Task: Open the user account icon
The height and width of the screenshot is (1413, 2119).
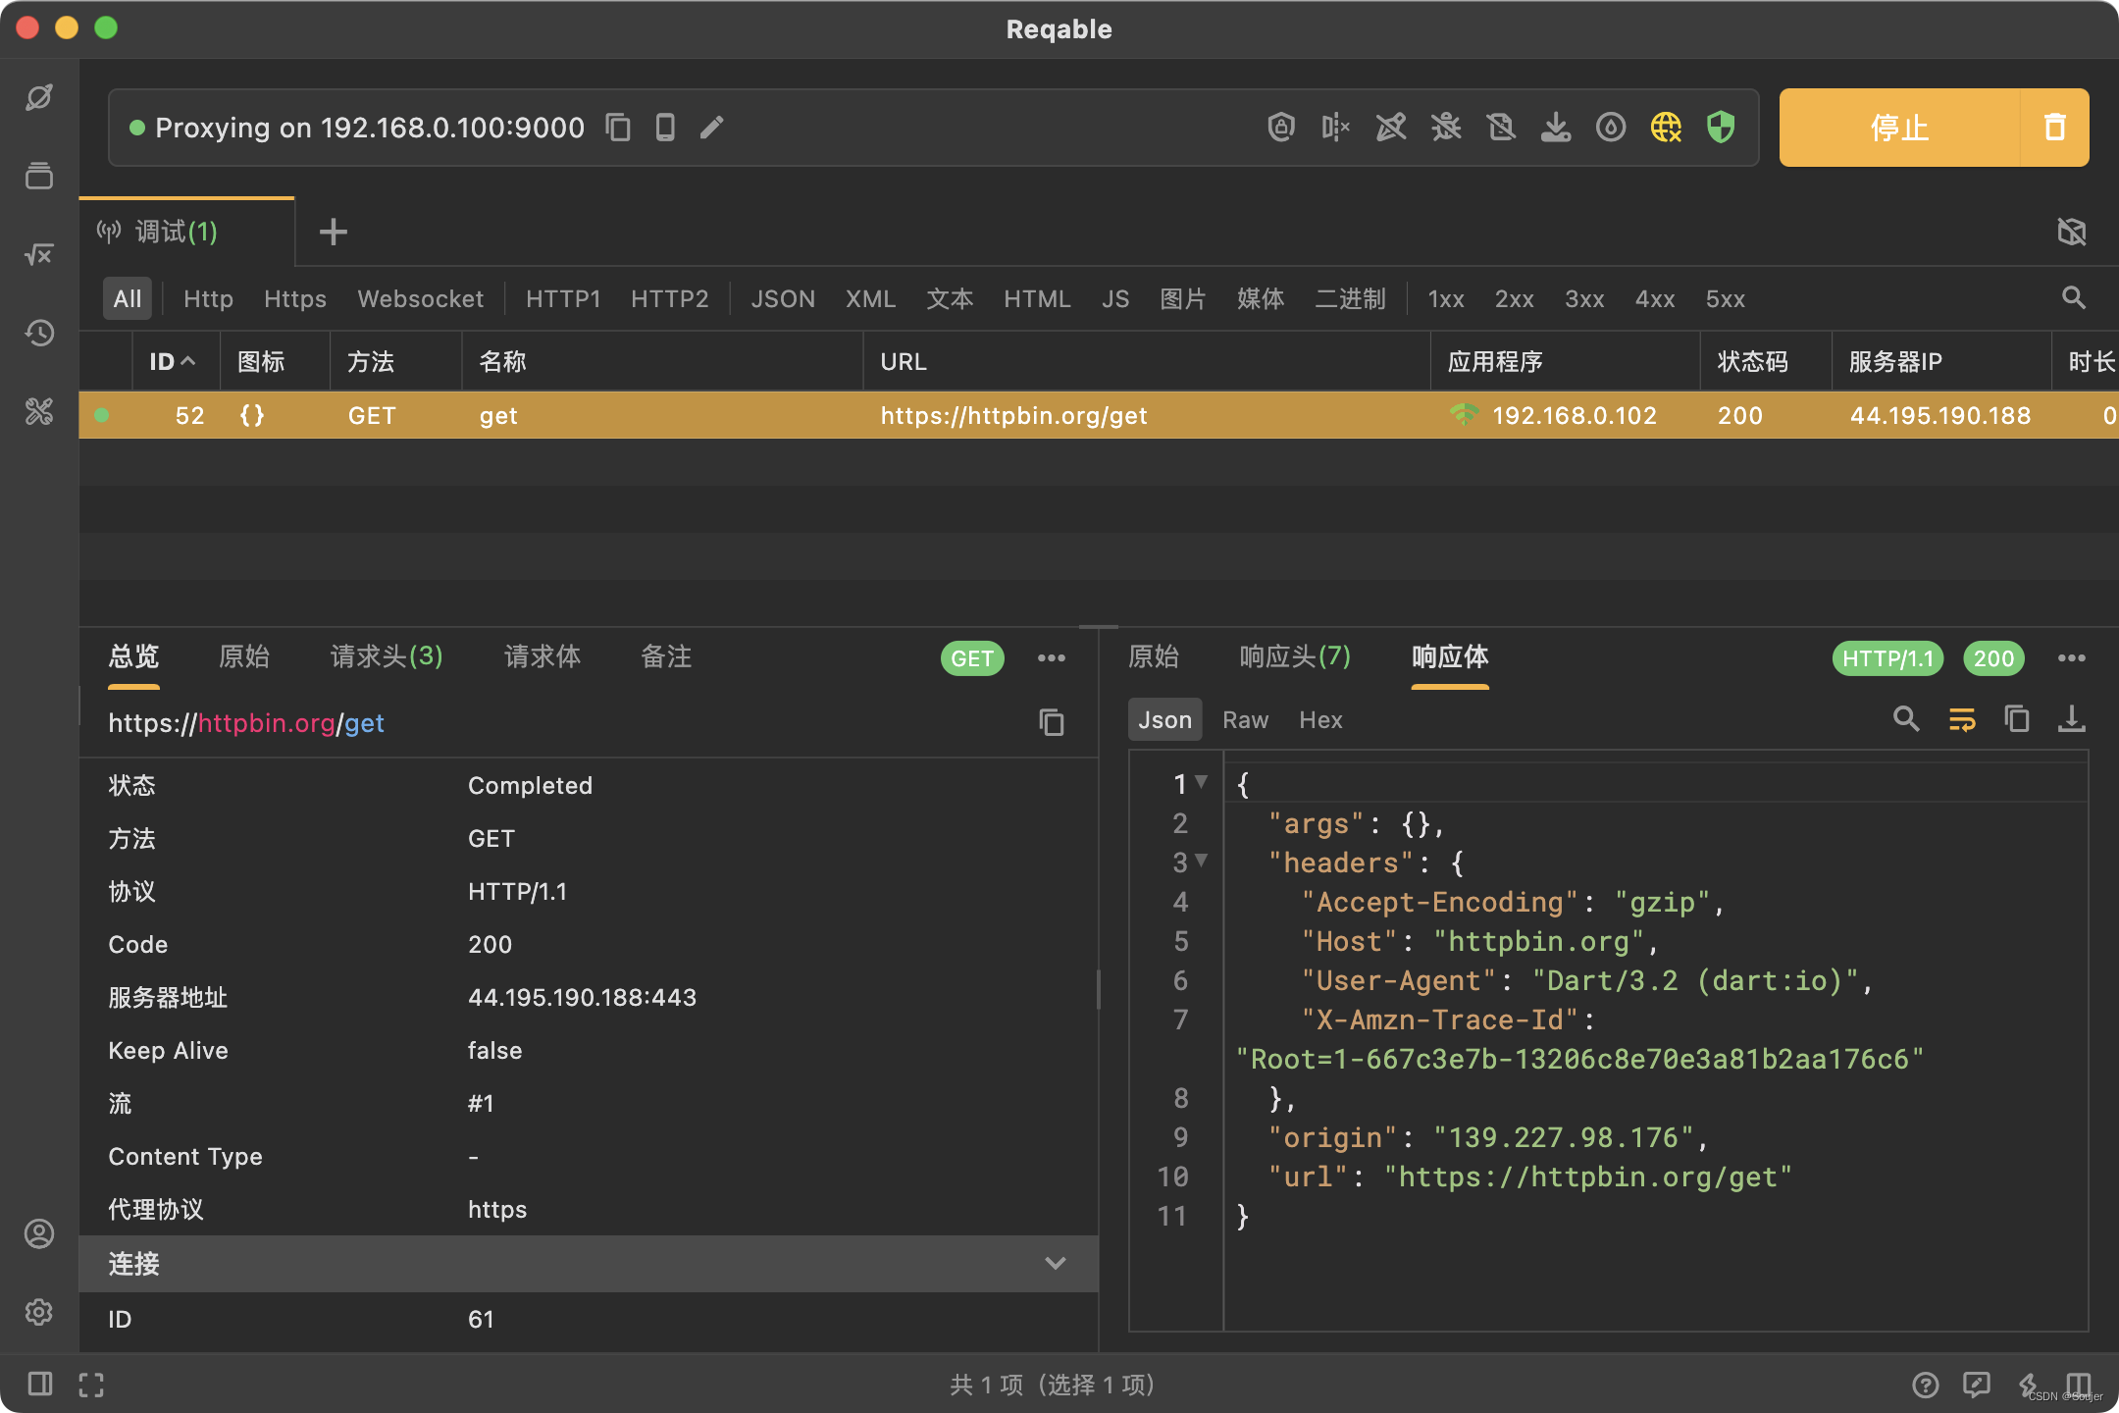Action: tap(39, 1233)
